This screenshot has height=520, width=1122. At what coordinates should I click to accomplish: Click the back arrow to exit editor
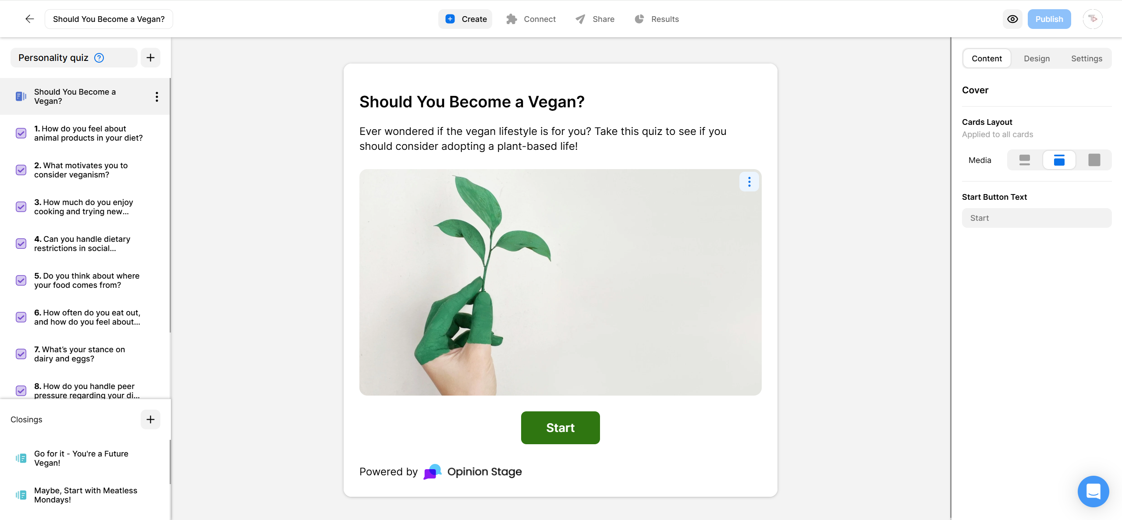(29, 19)
